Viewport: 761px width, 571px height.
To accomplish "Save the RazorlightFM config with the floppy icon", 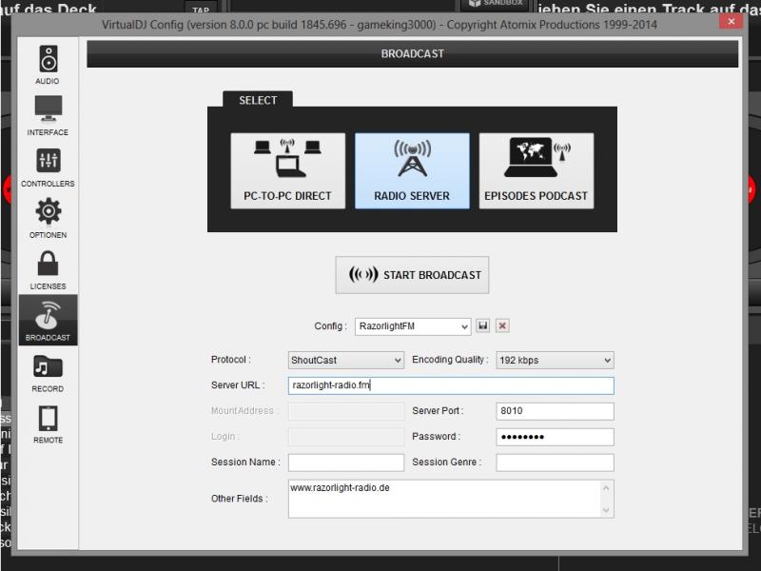I will [483, 325].
